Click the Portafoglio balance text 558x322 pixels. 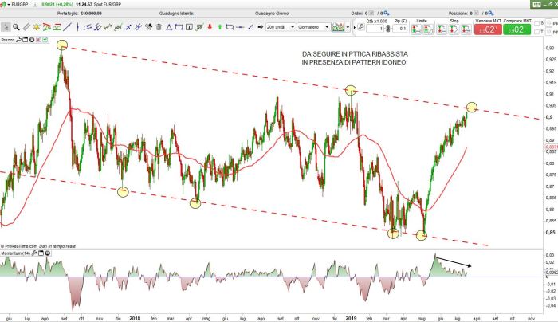click(80, 14)
